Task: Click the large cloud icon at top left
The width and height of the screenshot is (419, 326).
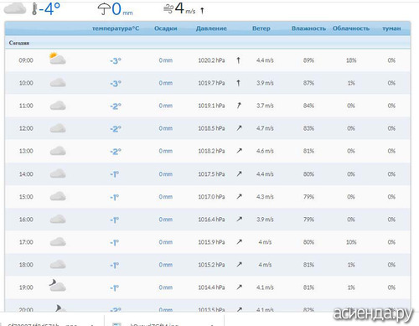Action: [15, 8]
